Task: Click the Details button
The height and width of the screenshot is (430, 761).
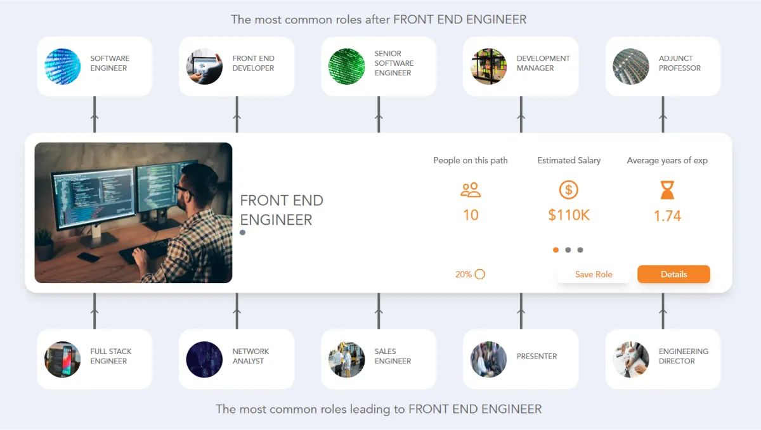Action: 673,274
